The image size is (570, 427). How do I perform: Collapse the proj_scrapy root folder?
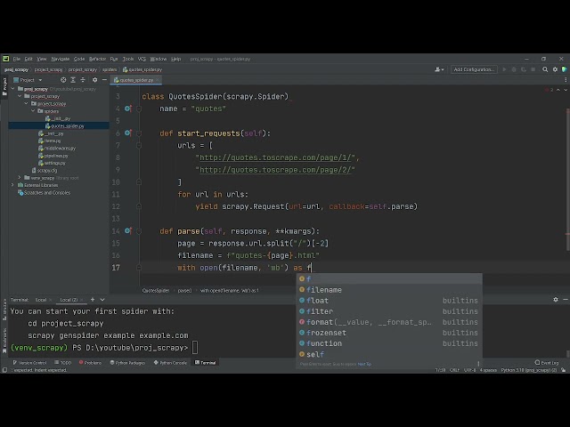coord(13,89)
